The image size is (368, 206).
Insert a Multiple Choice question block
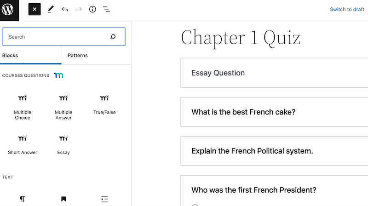click(x=23, y=108)
